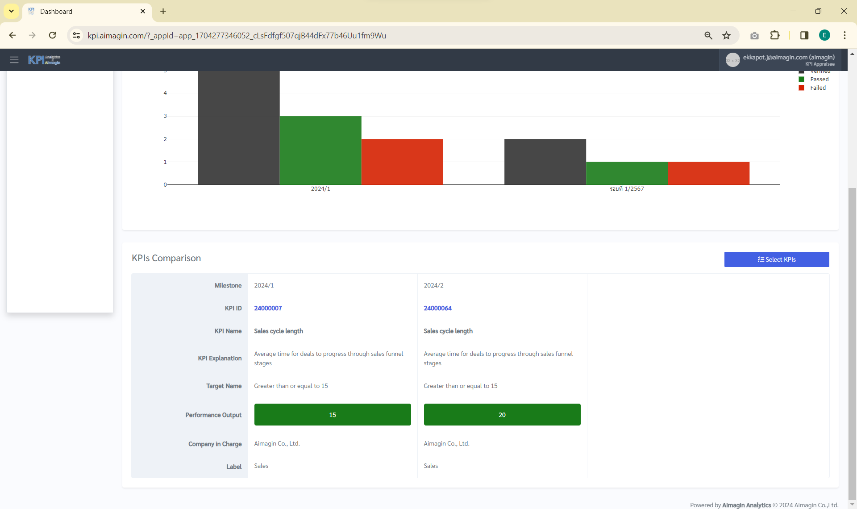Image resolution: width=857 pixels, height=509 pixels.
Task: Click 'Sales cycle length' under 2024/2
Action: [448, 331]
